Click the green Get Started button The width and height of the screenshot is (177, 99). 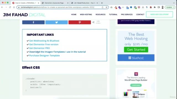coord(136,50)
